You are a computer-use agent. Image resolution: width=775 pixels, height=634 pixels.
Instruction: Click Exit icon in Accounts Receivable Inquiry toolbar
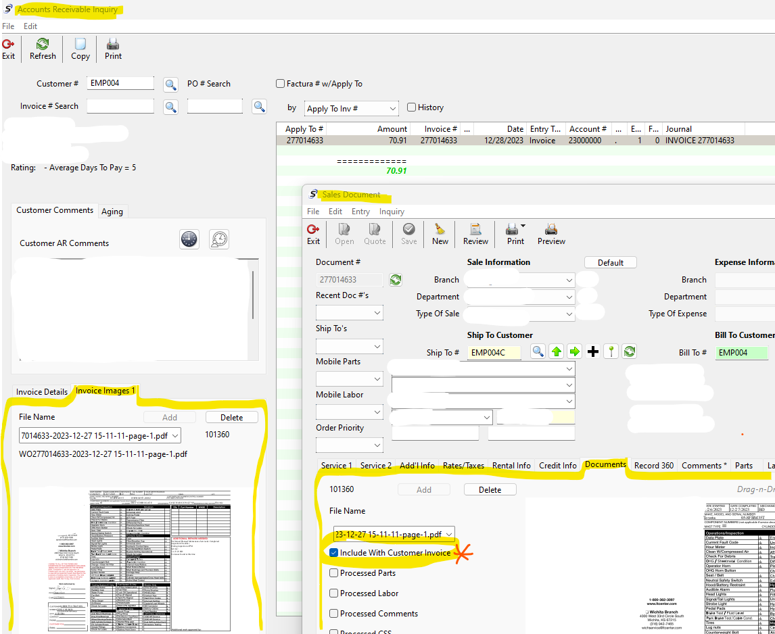coord(8,44)
